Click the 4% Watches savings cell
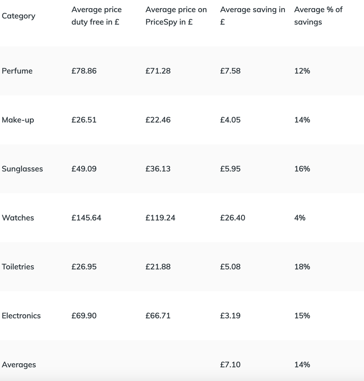The height and width of the screenshot is (381, 364). tap(300, 218)
